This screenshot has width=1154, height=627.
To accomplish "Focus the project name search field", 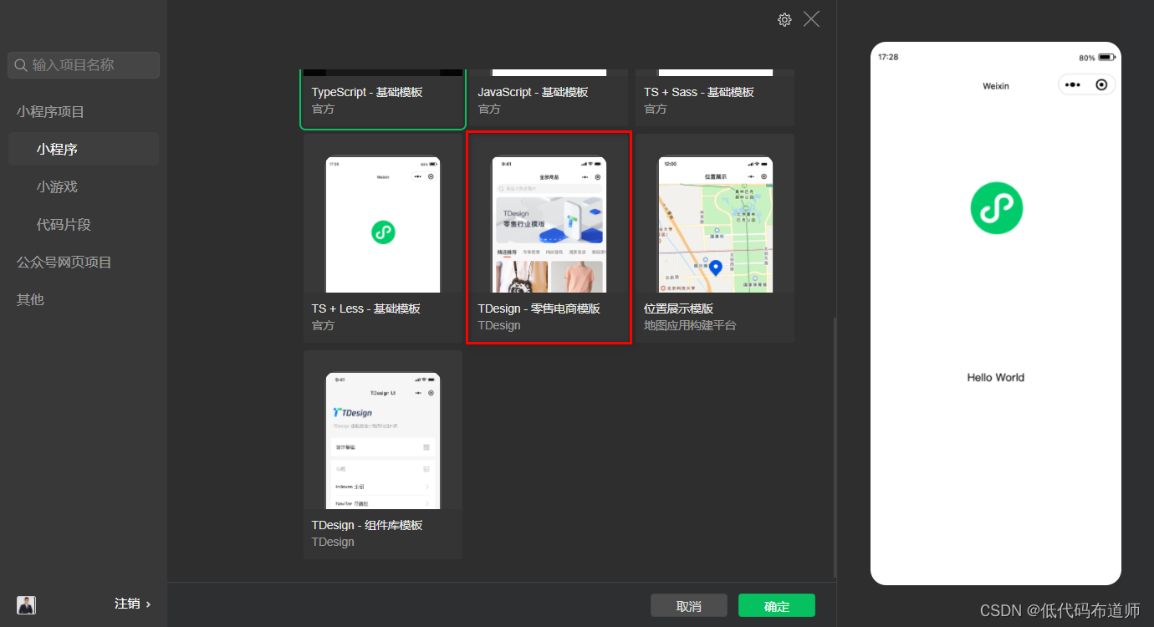I will click(x=84, y=65).
